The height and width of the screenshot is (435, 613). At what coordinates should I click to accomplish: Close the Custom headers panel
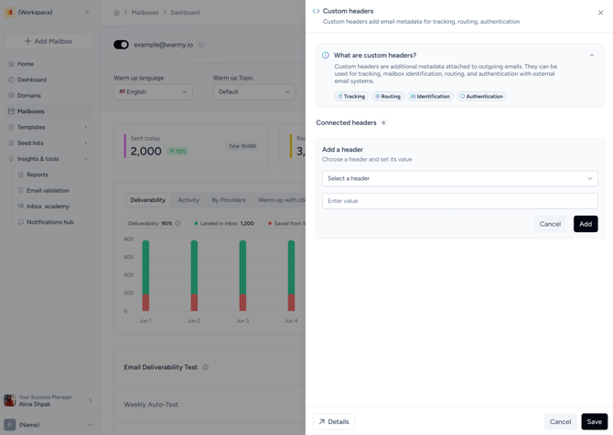click(600, 13)
